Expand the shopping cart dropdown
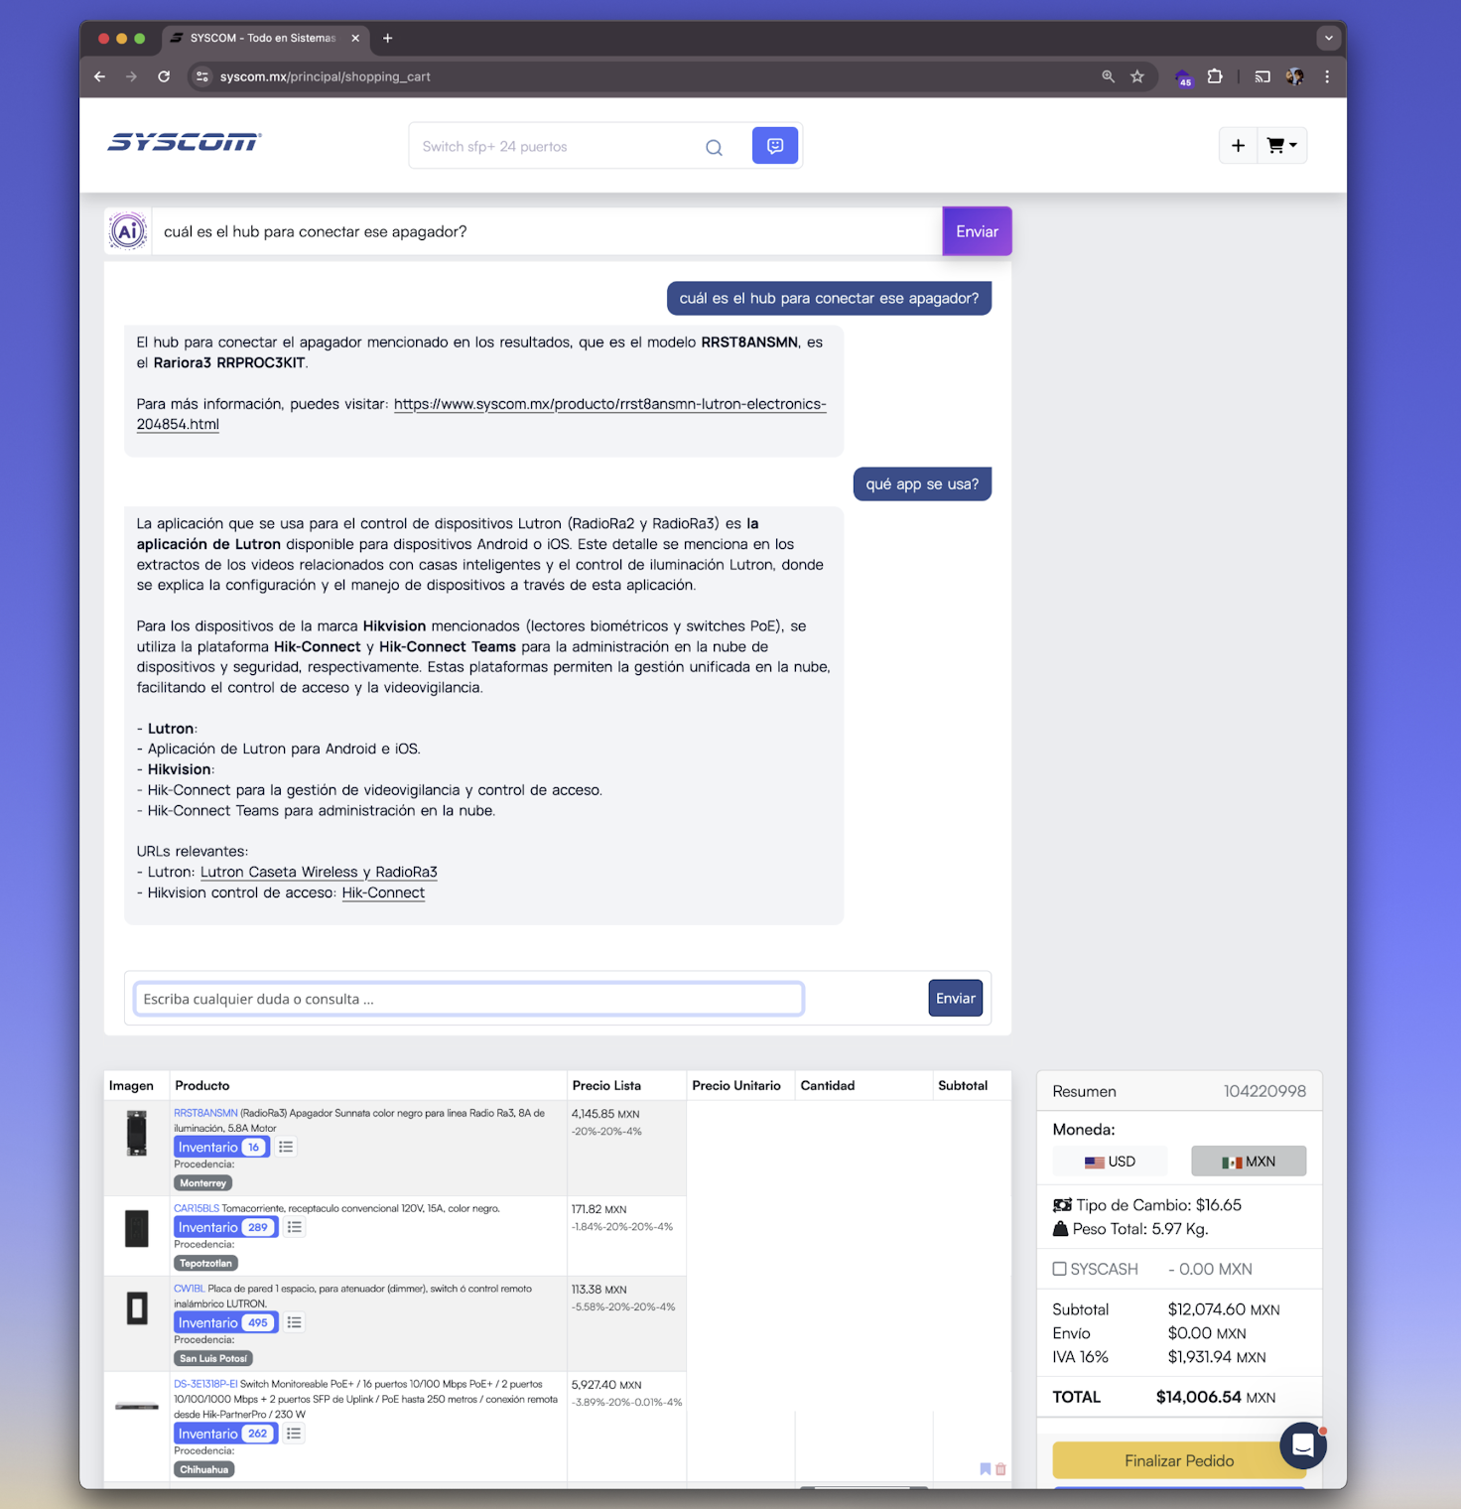The height and width of the screenshot is (1509, 1461). pos(1282,146)
